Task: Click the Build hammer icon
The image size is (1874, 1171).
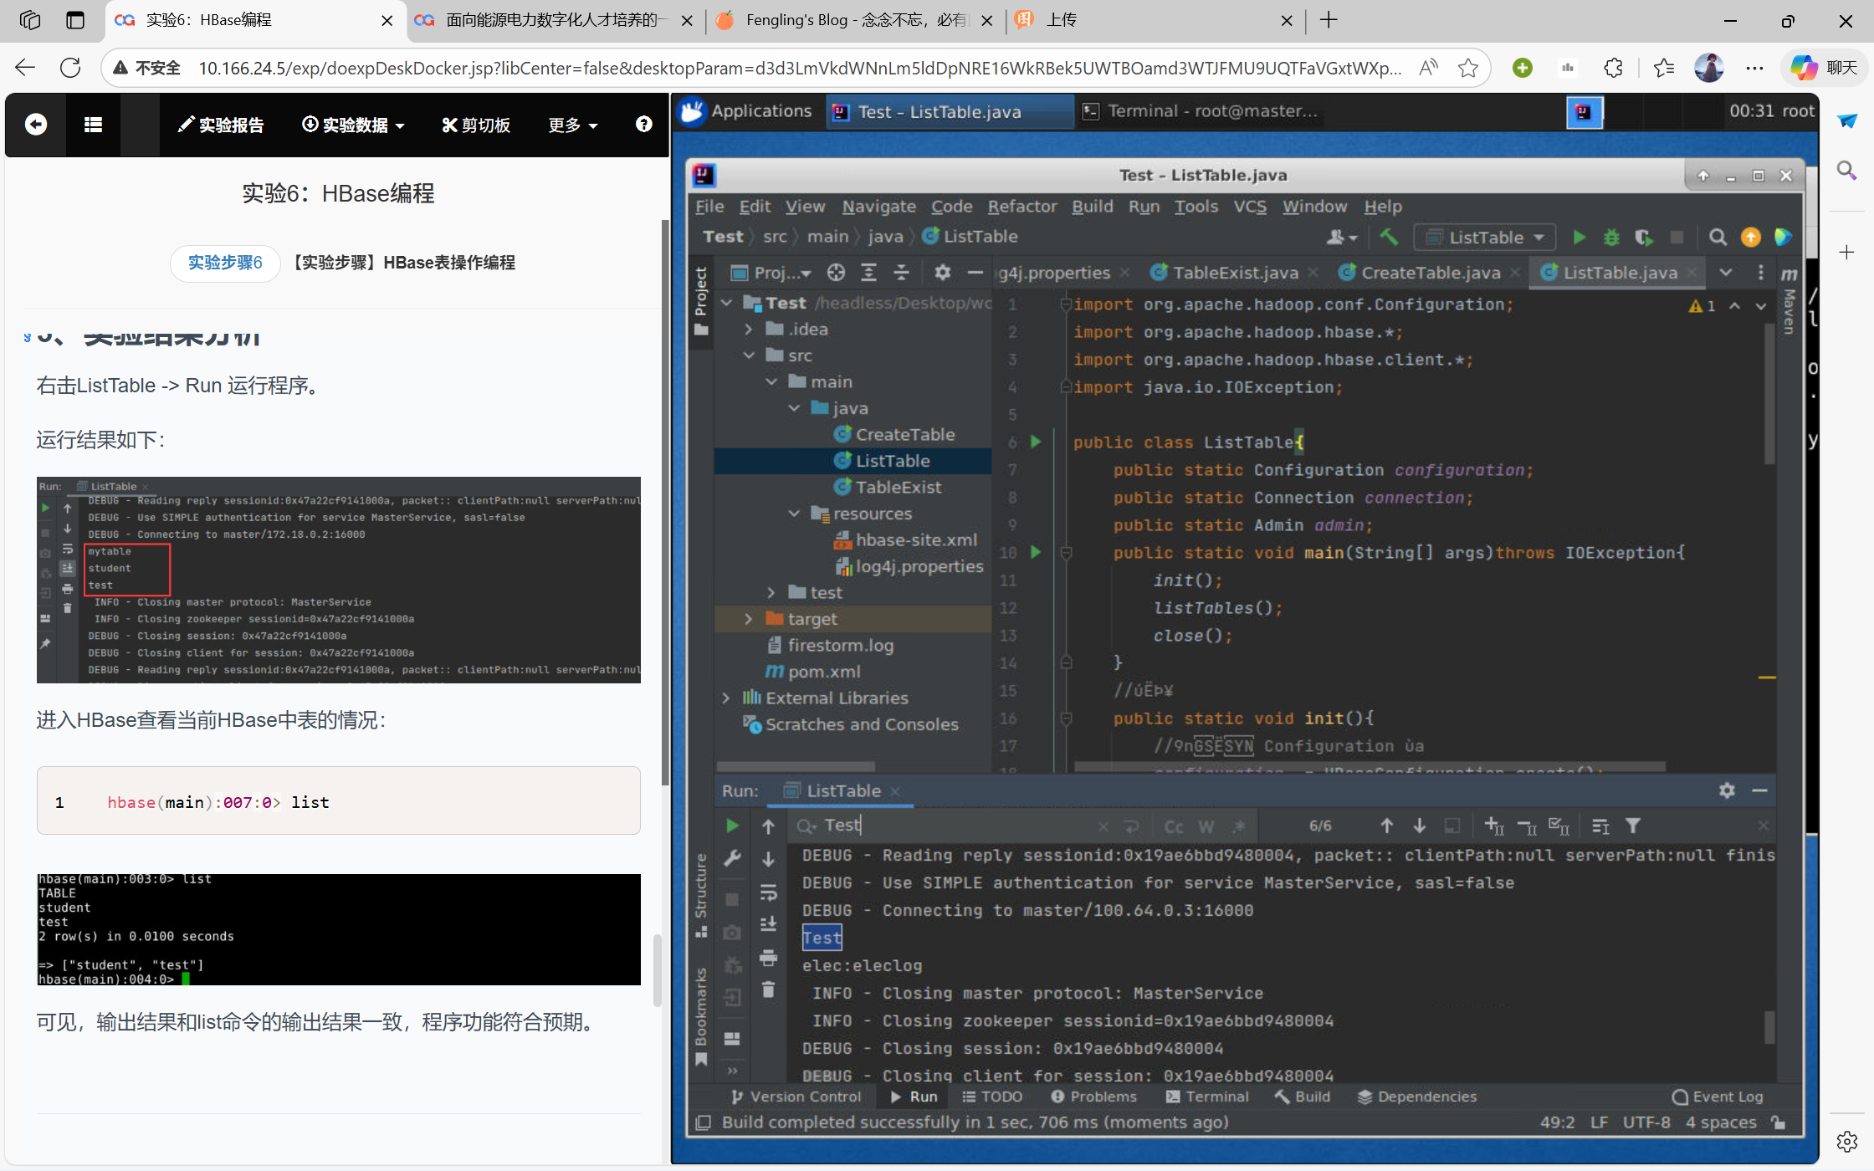Action: (x=1389, y=238)
